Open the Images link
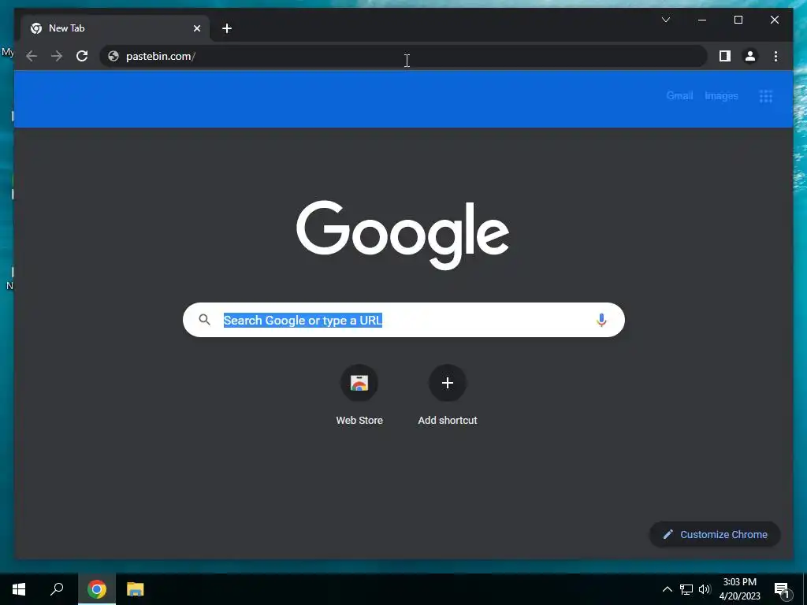 click(x=721, y=95)
